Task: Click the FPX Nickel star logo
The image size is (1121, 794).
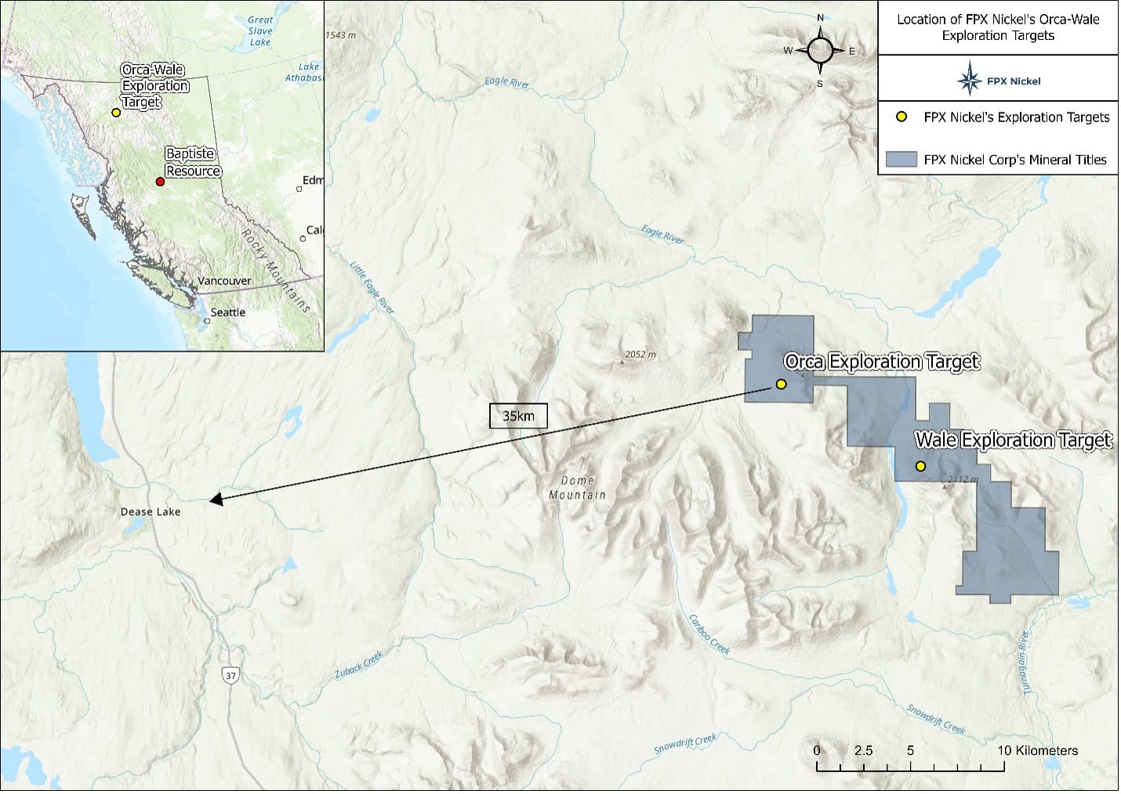Action: (x=970, y=79)
